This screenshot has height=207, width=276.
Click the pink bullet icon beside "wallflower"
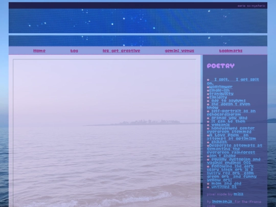(x=208, y=87)
